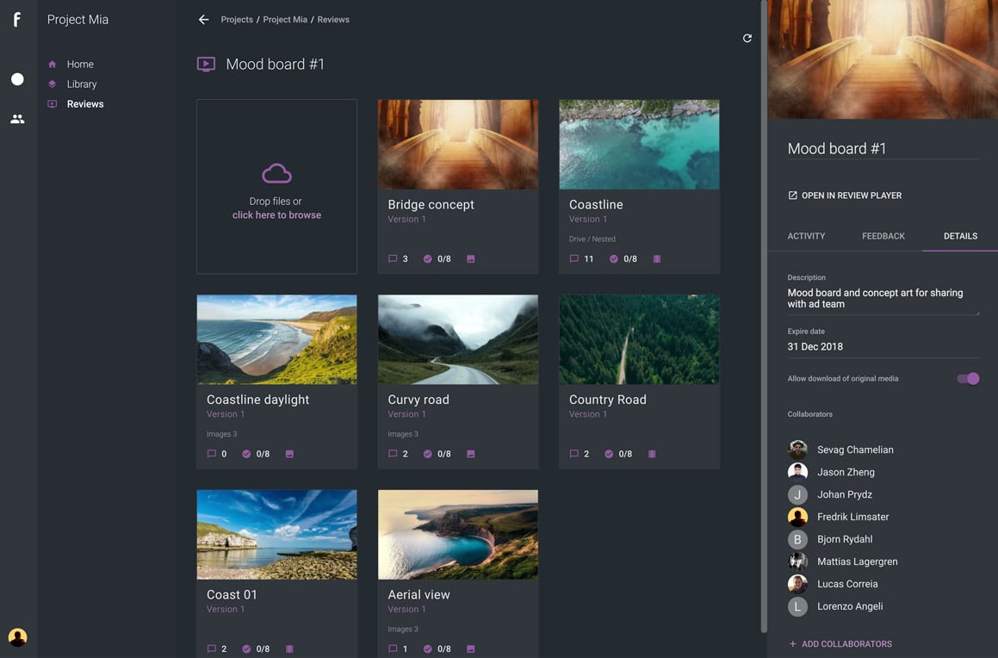
Task: Click image icon on Coastline daylight card
Action: point(289,454)
